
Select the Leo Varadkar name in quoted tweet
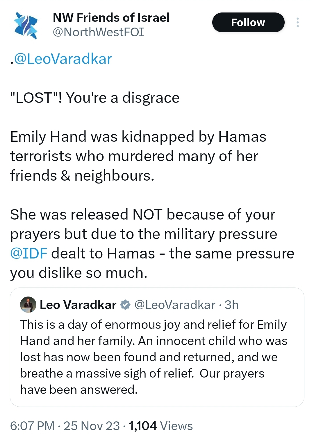(78, 305)
